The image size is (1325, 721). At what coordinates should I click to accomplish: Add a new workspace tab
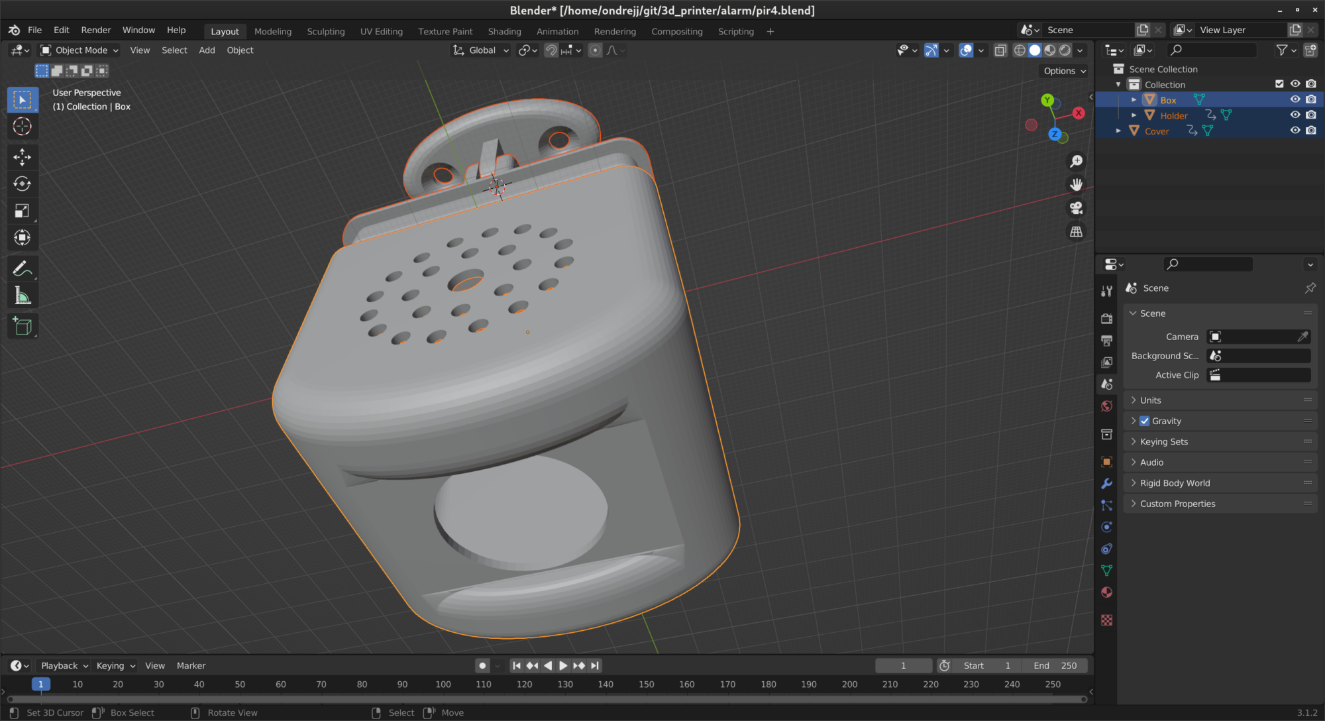coord(770,31)
